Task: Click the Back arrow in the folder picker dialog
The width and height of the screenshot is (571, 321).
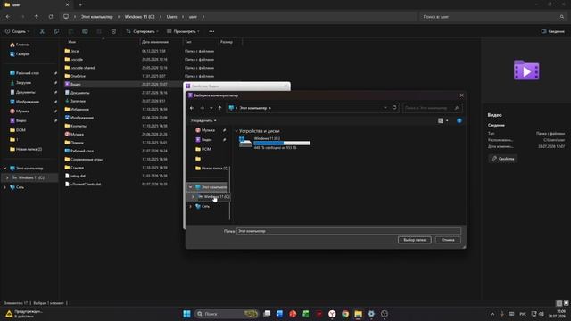Action: pos(192,108)
